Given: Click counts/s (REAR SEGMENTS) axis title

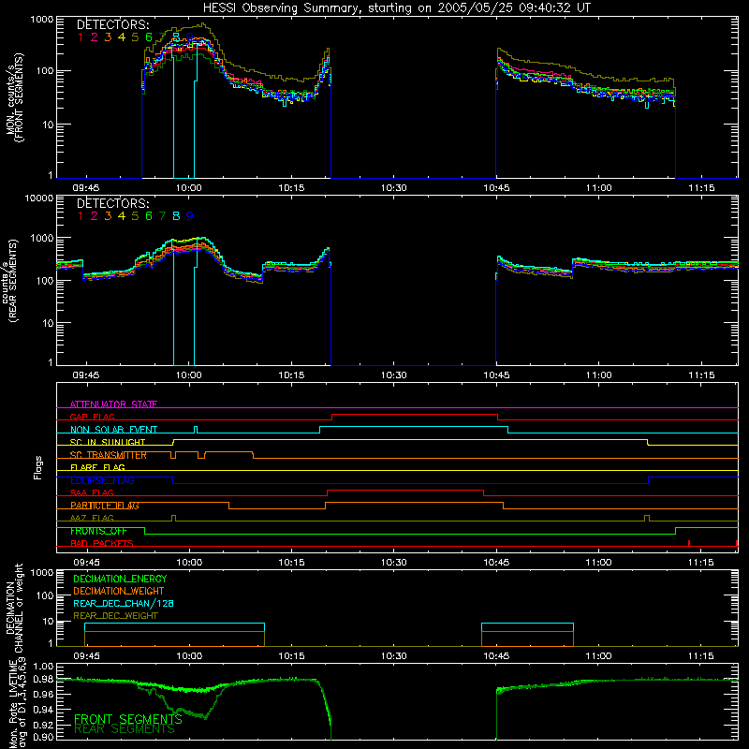Looking at the screenshot, I should [9, 280].
